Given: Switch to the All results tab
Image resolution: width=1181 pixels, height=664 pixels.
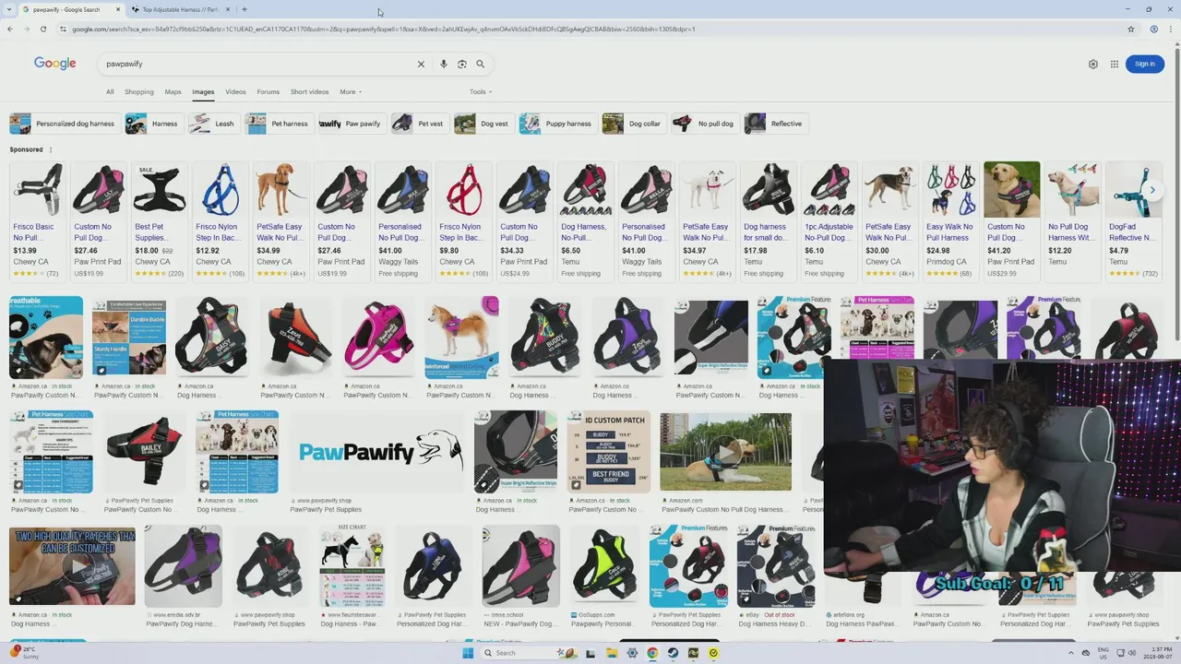Looking at the screenshot, I should point(110,91).
